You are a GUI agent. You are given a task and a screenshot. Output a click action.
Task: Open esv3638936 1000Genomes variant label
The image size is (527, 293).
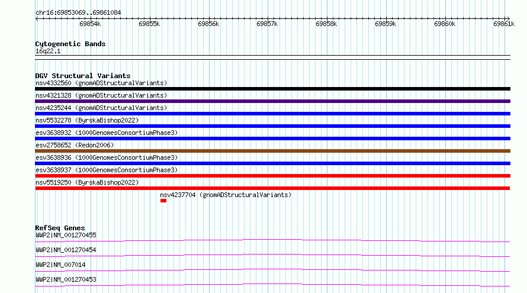[x=107, y=157]
